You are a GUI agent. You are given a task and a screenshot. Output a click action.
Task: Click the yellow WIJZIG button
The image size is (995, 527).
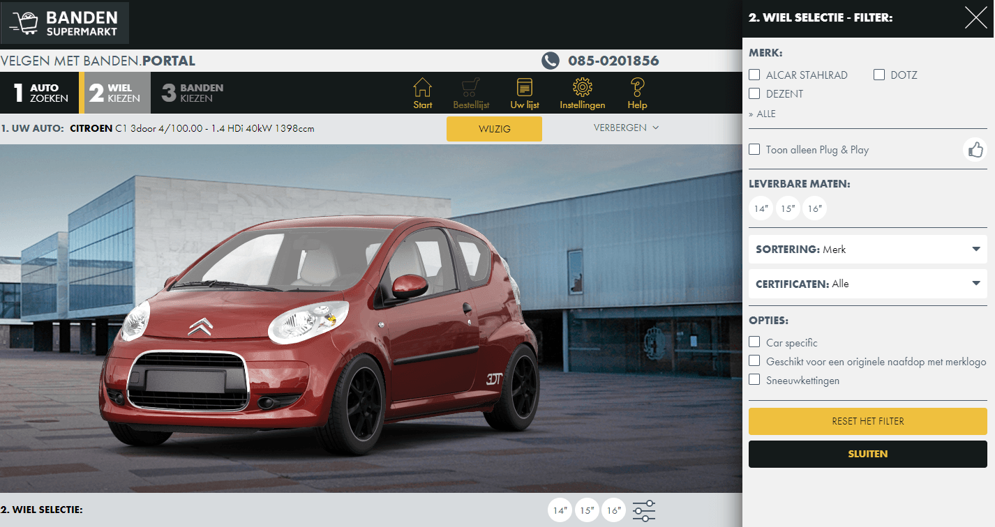(x=494, y=129)
